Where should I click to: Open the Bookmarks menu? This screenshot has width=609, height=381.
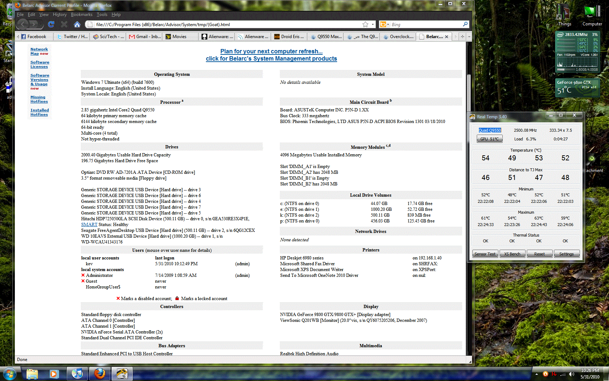[x=82, y=15]
